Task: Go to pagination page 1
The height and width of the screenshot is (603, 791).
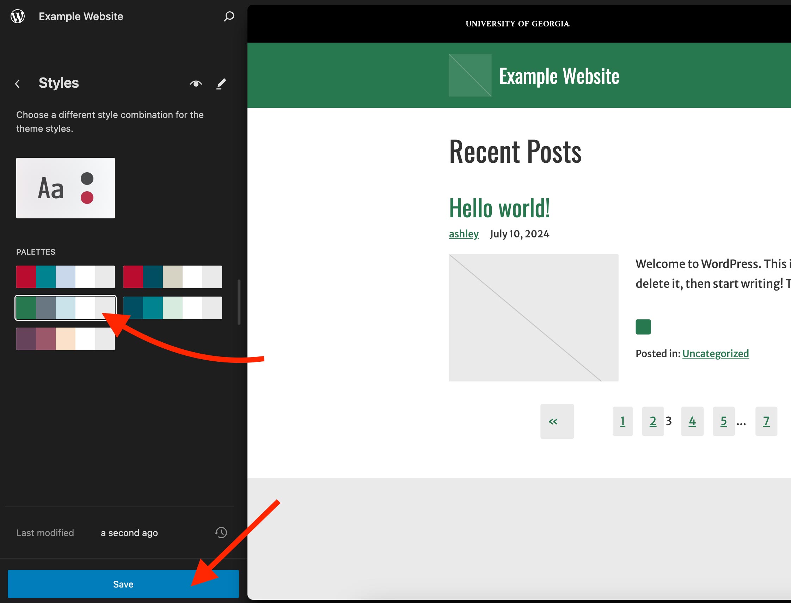Action: pyautogui.click(x=623, y=421)
